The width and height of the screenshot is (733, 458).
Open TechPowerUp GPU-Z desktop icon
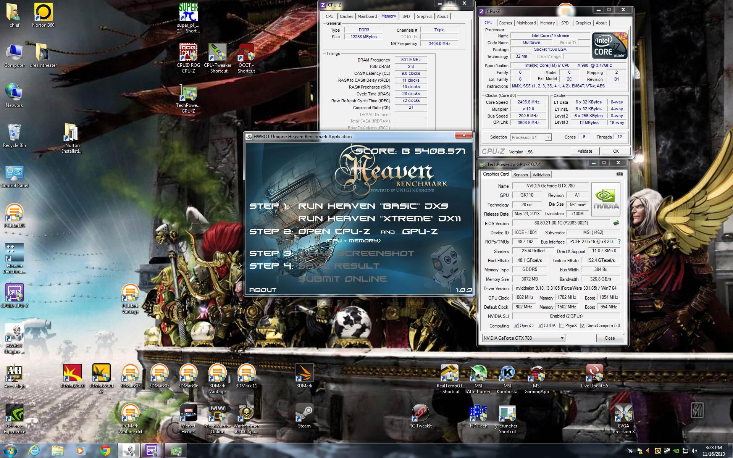tap(188, 98)
